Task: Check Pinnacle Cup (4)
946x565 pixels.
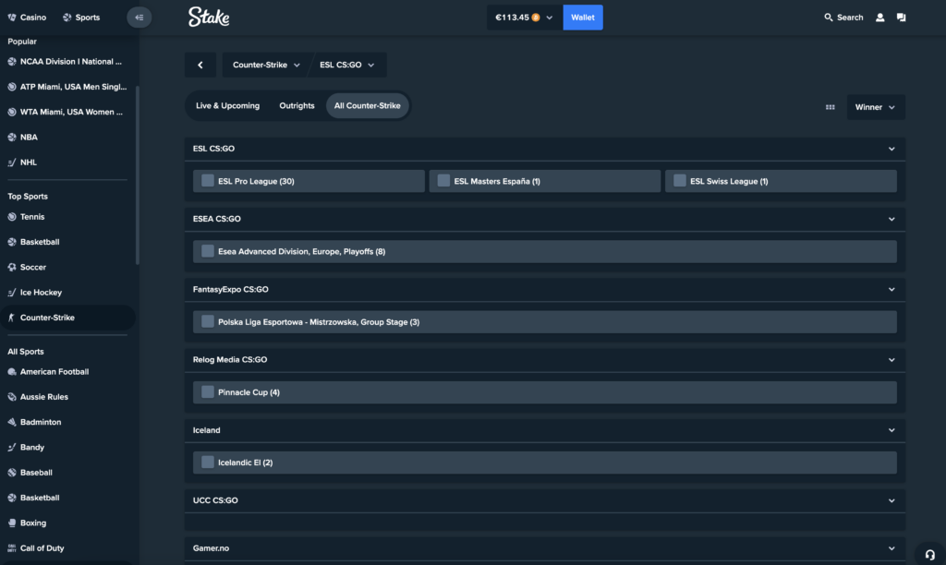Action: 208,392
